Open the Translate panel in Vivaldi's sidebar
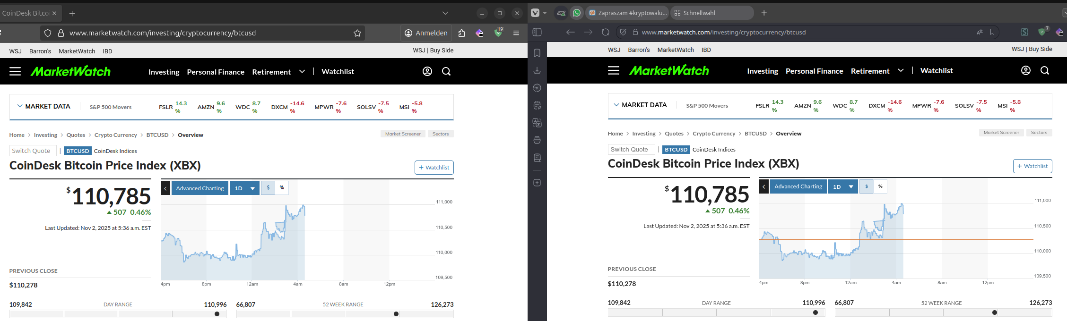The image size is (1067, 321). tap(537, 123)
